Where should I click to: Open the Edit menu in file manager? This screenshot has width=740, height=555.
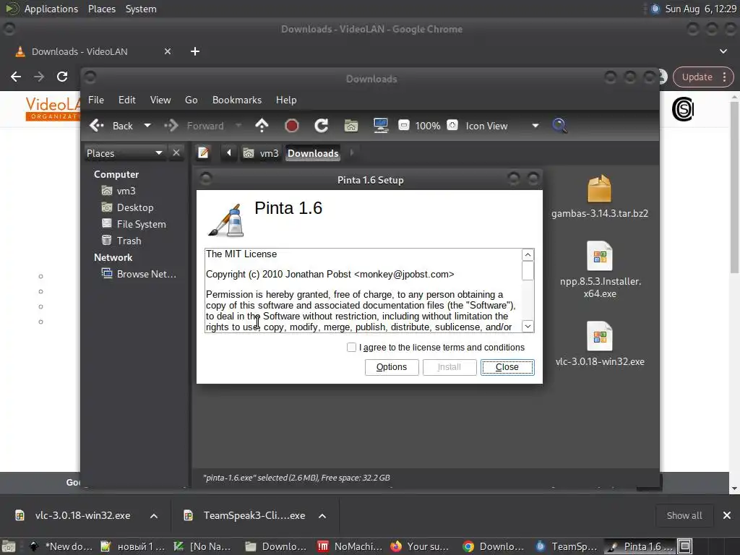[x=126, y=100]
